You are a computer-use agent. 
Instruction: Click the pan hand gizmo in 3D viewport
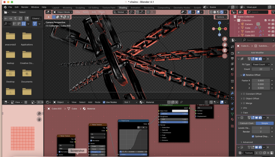coord(225,45)
